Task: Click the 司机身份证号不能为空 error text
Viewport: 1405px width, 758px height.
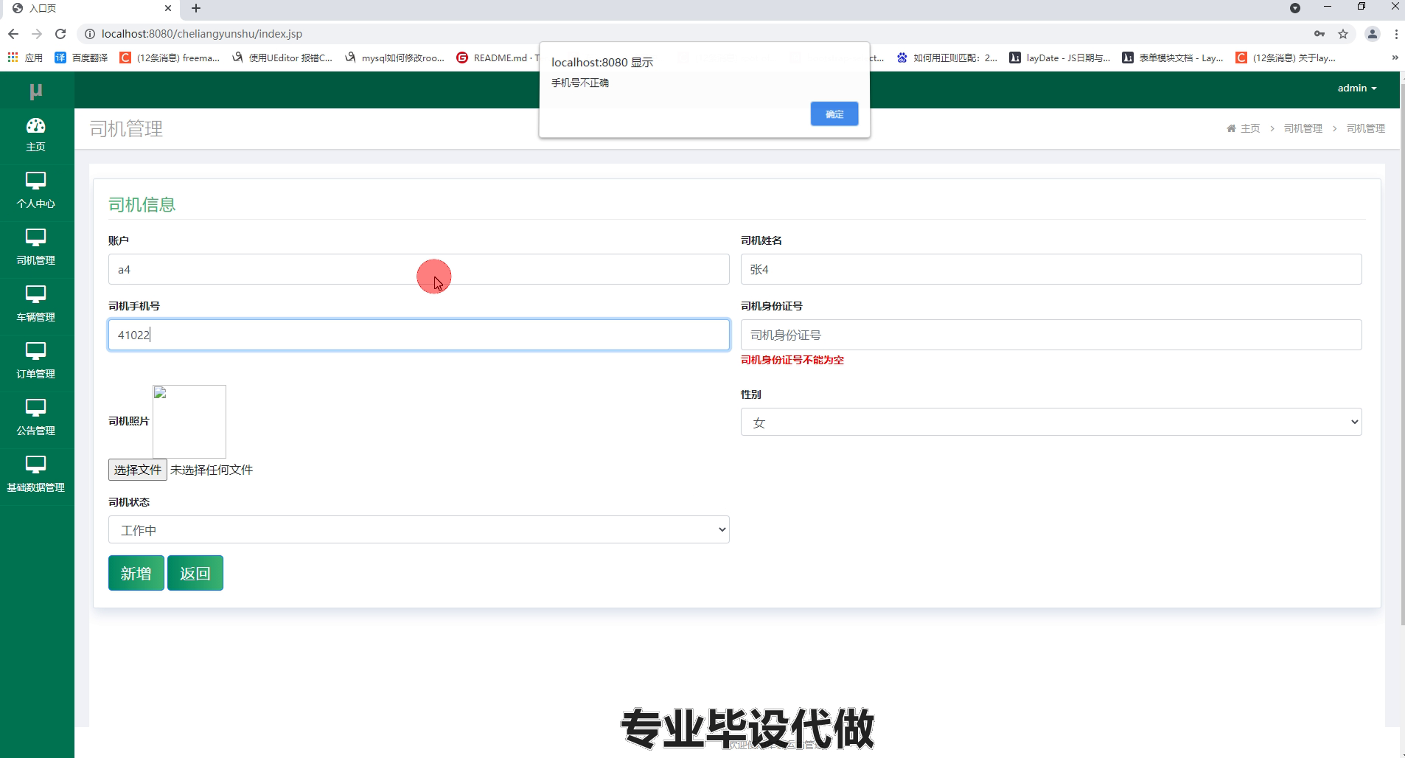Action: pos(792,360)
